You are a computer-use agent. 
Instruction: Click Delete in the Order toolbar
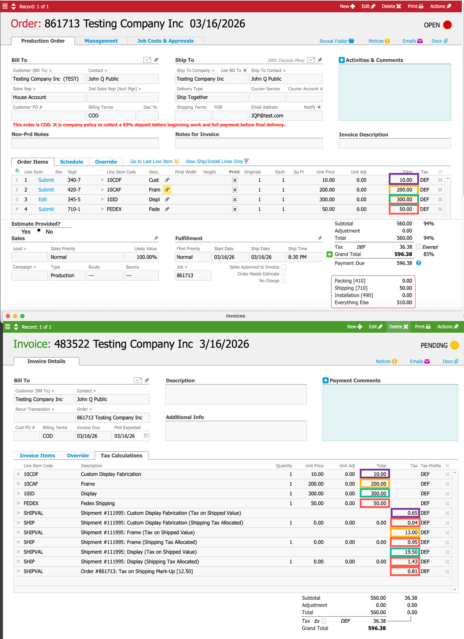click(392, 6)
